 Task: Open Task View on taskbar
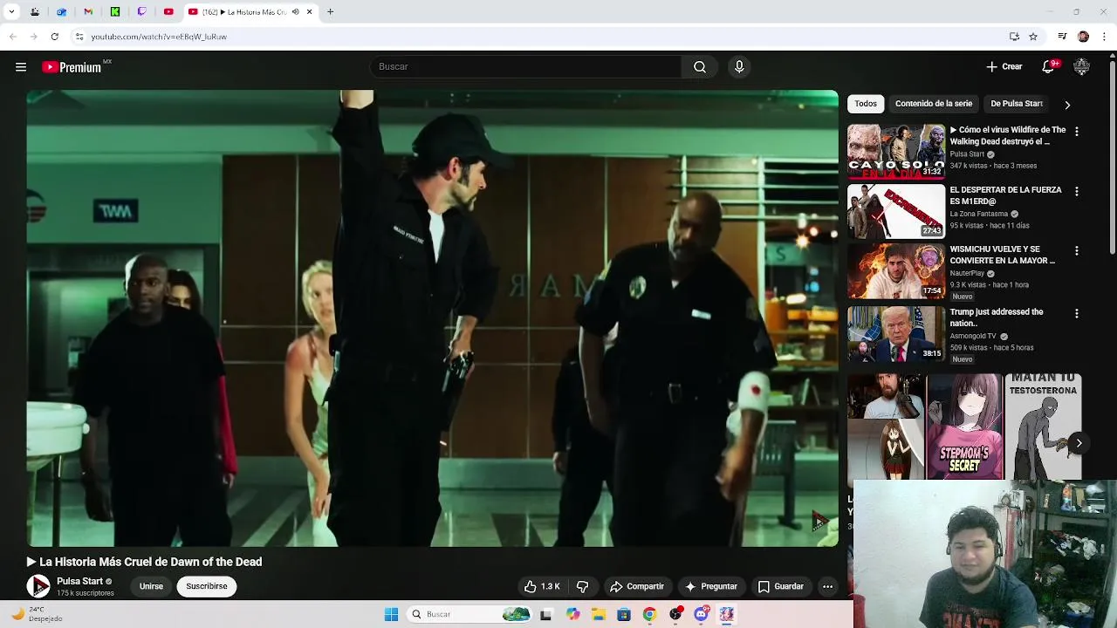(x=546, y=615)
